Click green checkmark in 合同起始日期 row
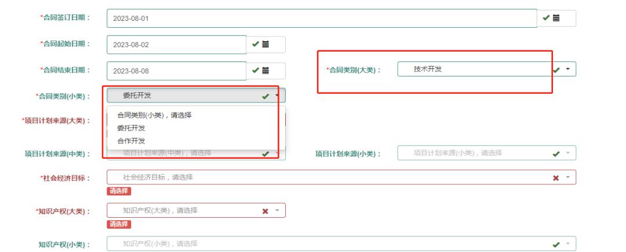626x252 pixels. tap(256, 44)
